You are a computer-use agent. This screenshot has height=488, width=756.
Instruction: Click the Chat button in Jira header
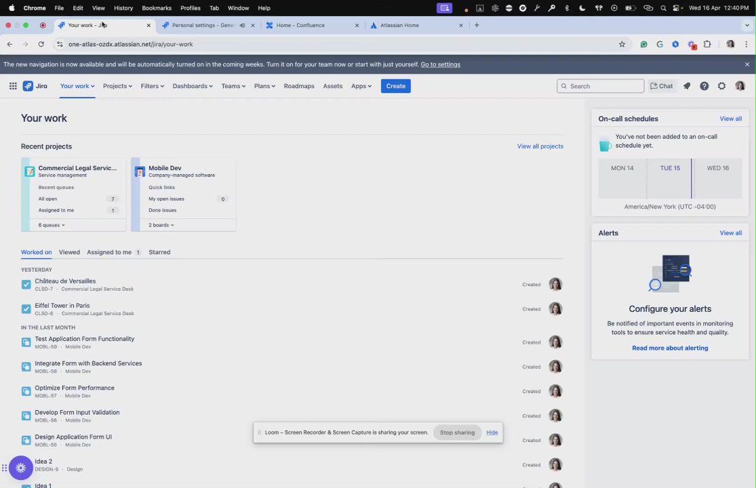click(661, 86)
